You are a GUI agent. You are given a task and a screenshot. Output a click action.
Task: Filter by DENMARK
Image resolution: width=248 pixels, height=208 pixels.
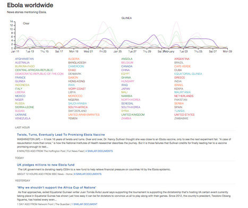(x=75, y=74)
